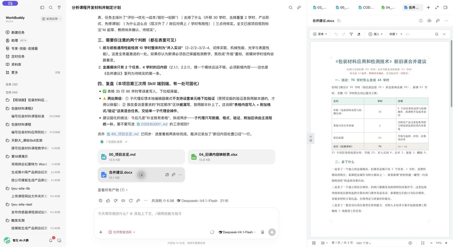Add an attachment with the plus button
The height and width of the screenshot is (247, 453).
(x=101, y=232)
